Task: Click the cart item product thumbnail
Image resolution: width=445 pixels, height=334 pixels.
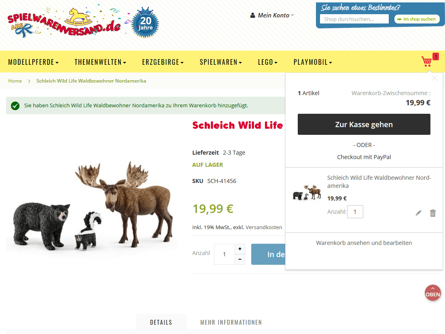Action: point(307,193)
